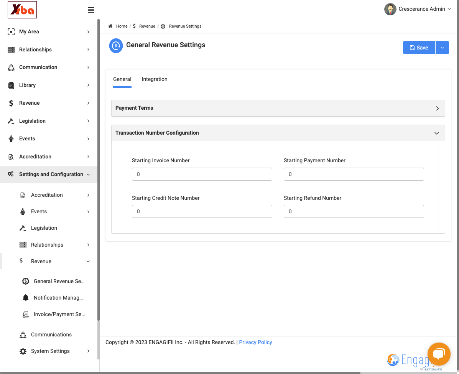Click the Starting Credit Note Number field

[x=202, y=211]
